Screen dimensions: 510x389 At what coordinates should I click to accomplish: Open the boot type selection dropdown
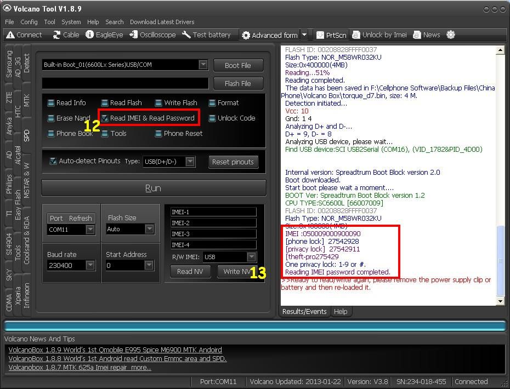click(x=203, y=65)
